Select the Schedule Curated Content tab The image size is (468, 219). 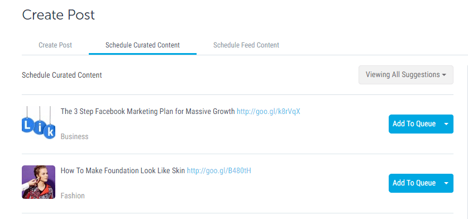point(142,45)
